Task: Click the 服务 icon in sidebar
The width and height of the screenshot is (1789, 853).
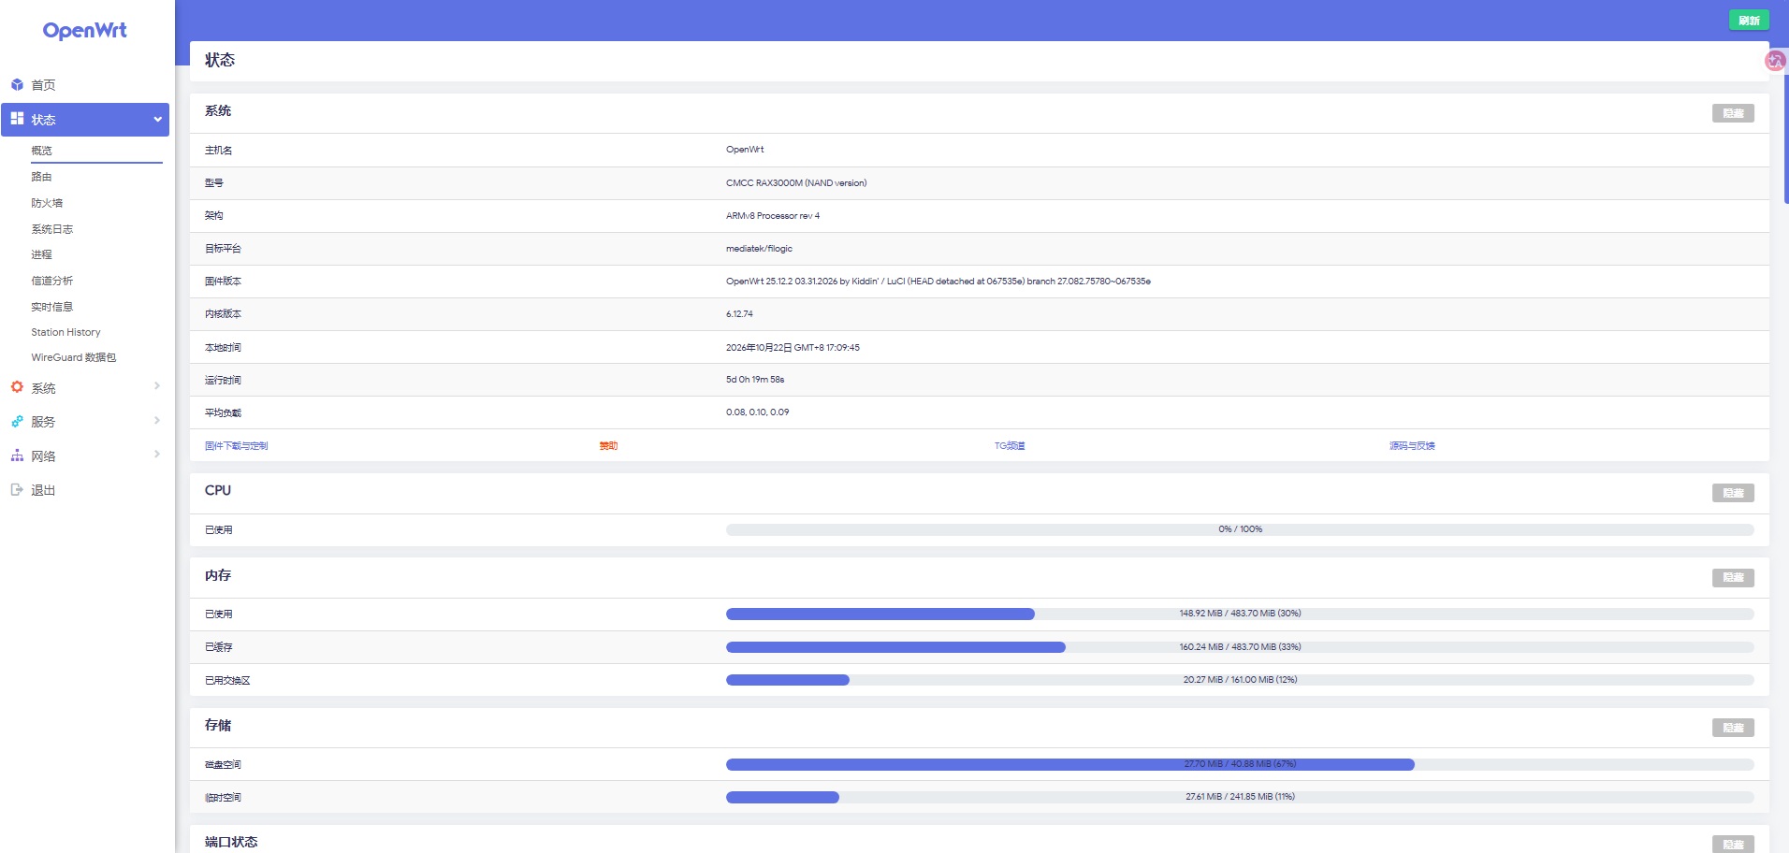Action: tap(17, 422)
